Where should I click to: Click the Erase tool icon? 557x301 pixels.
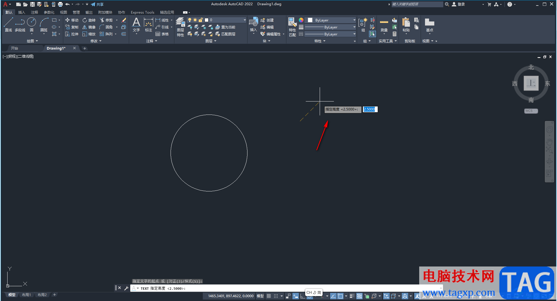[x=124, y=20]
